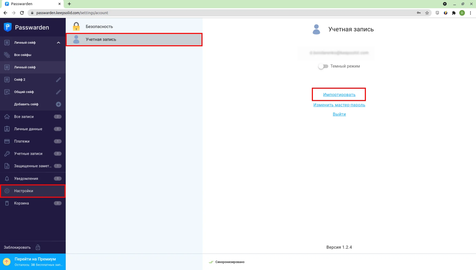Open Уведомления via bell icon
Screen dimensions: 476x270
coord(7,178)
